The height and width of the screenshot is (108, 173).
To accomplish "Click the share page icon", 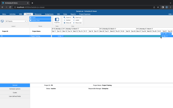I will click(x=154, y=7).
